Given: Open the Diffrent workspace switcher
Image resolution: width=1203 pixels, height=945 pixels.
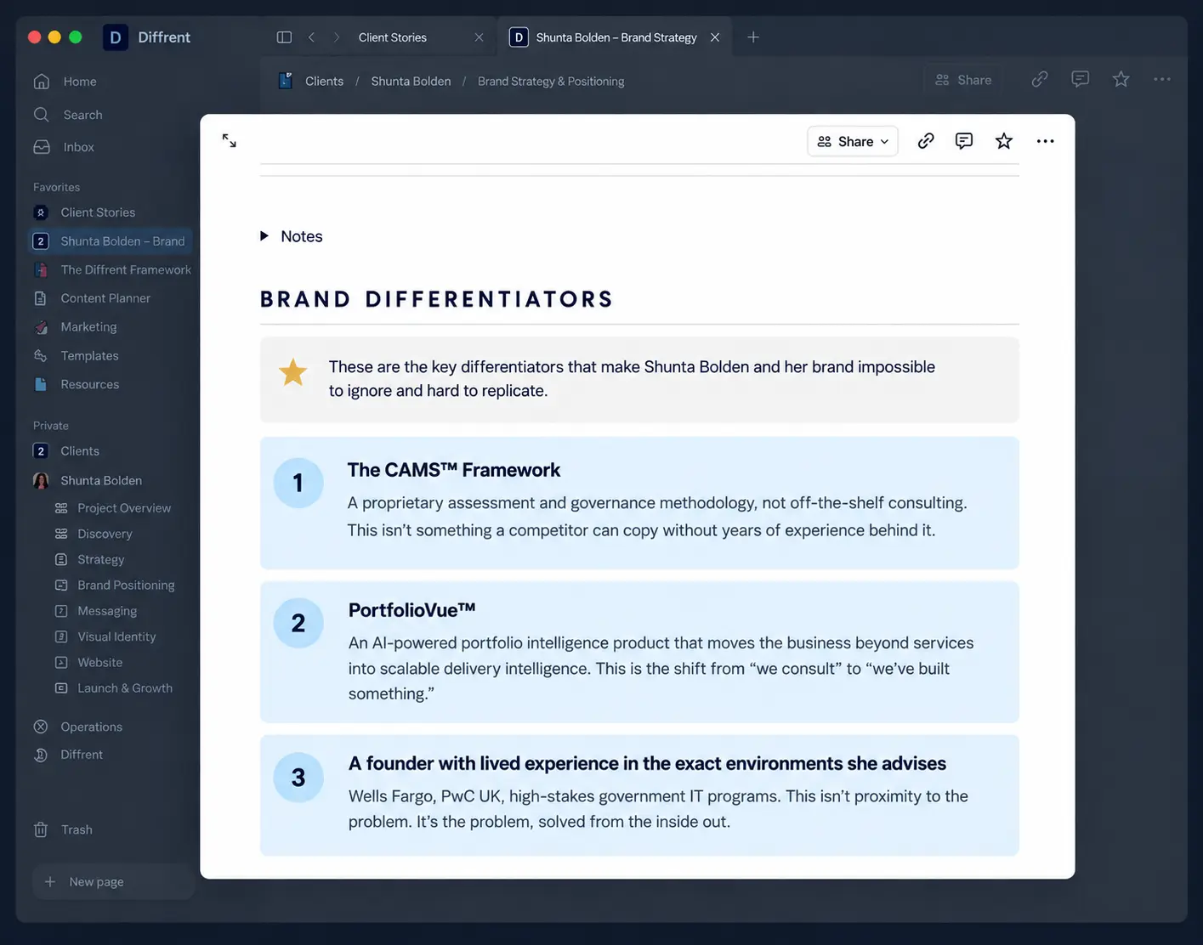Looking at the screenshot, I should [147, 37].
